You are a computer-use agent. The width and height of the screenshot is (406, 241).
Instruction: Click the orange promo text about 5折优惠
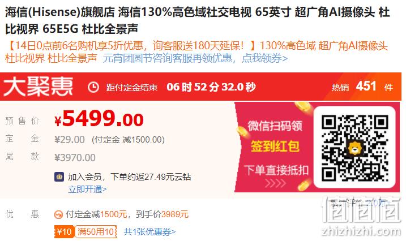point(130,46)
